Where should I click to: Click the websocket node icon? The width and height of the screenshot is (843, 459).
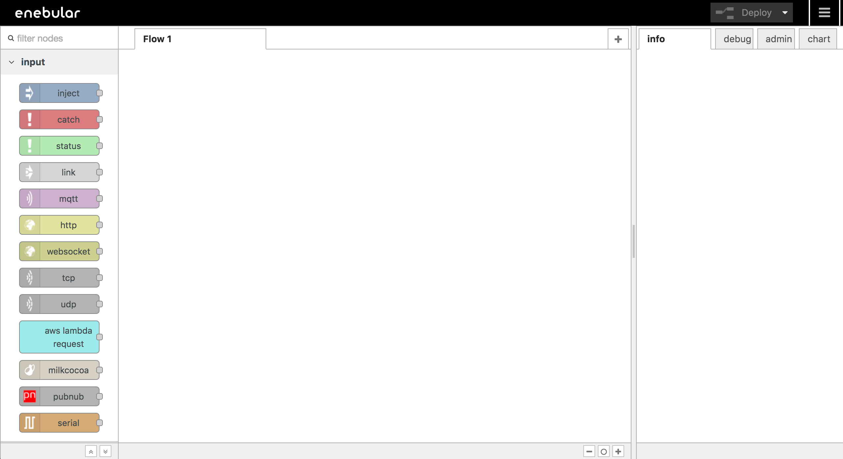29,251
